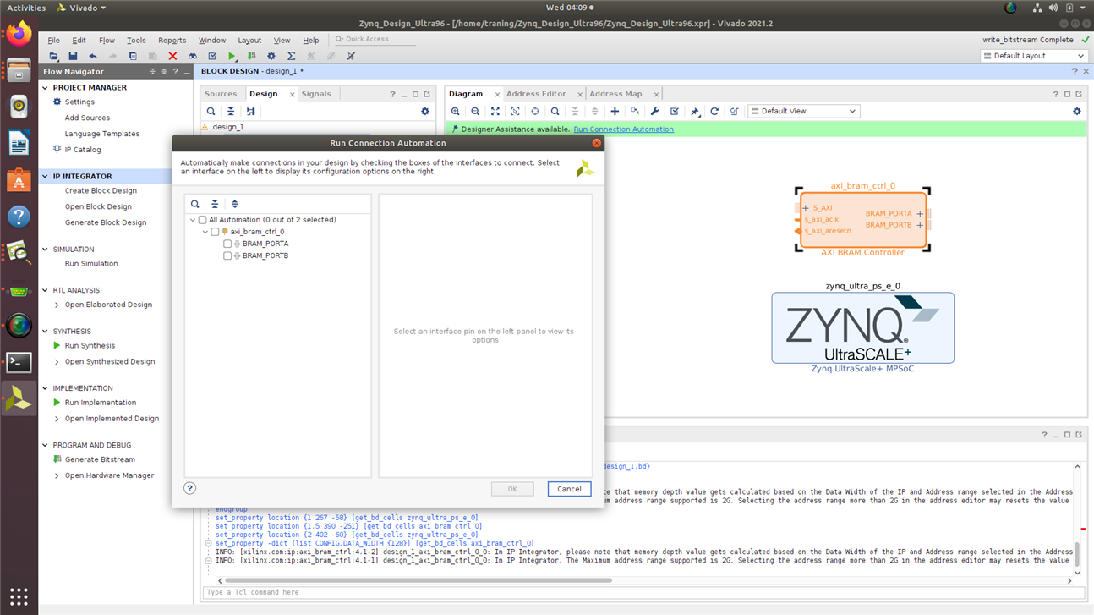The image size is (1094, 615).
Task: Check the BRAM_PORTA checkbox
Action: click(227, 244)
